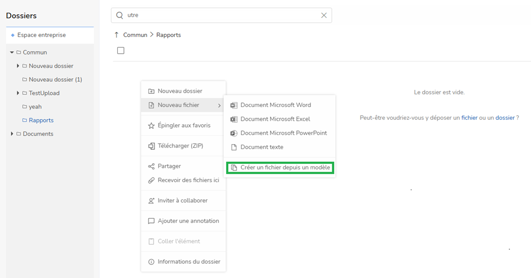
Task: Click the Word document icon in submenu
Action: click(x=234, y=106)
